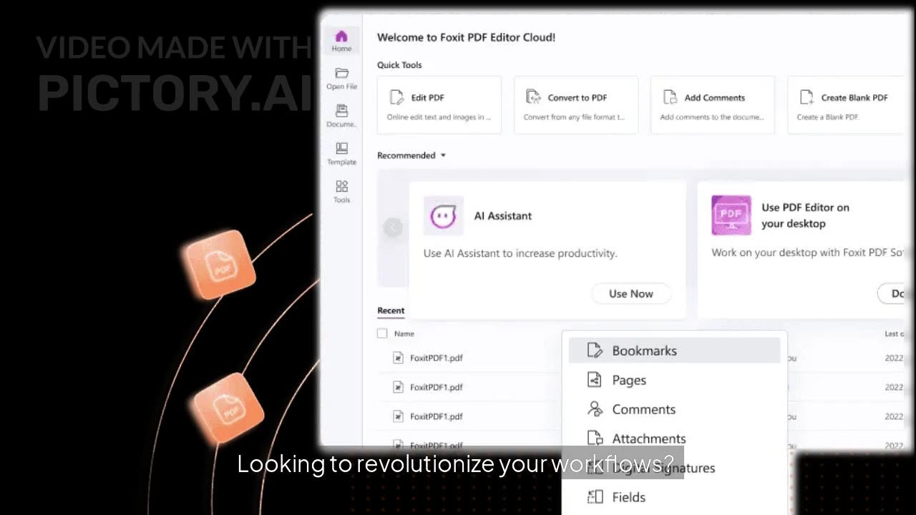The image size is (916, 515).
Task: Click the Edit PDF quick tool card
Action: 439,104
